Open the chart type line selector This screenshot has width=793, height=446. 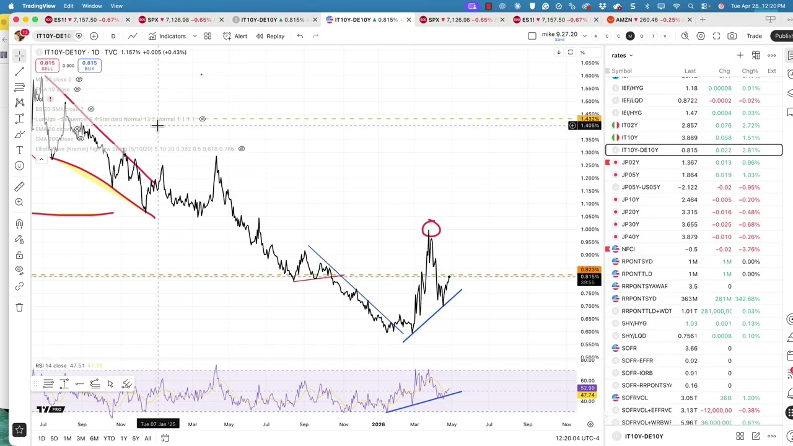133,36
